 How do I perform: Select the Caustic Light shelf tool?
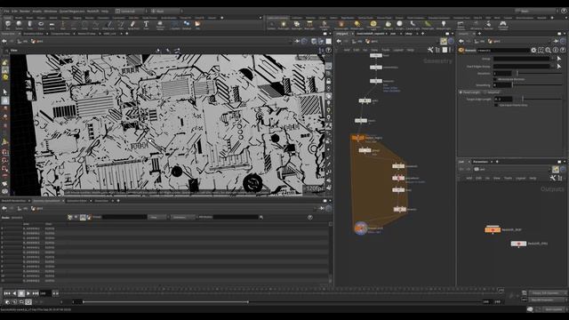[413, 25]
